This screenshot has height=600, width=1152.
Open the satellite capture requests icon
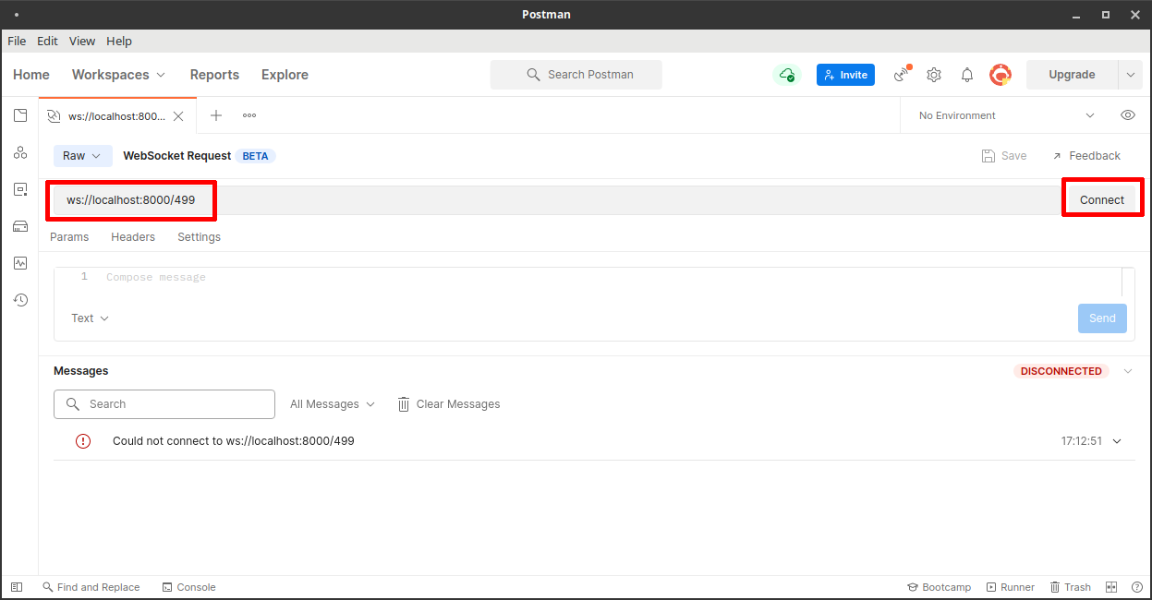903,75
